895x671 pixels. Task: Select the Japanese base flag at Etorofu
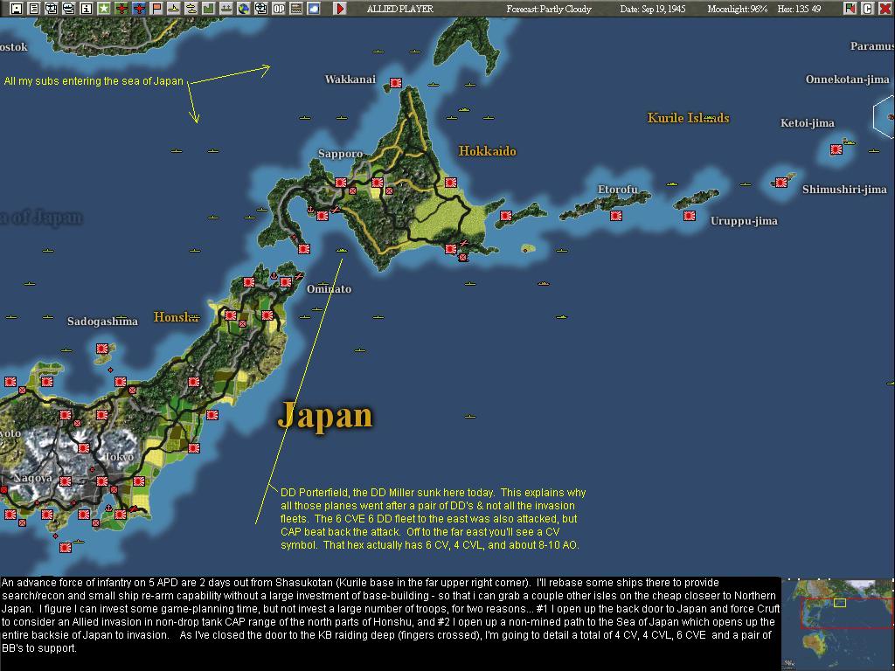coord(616,216)
